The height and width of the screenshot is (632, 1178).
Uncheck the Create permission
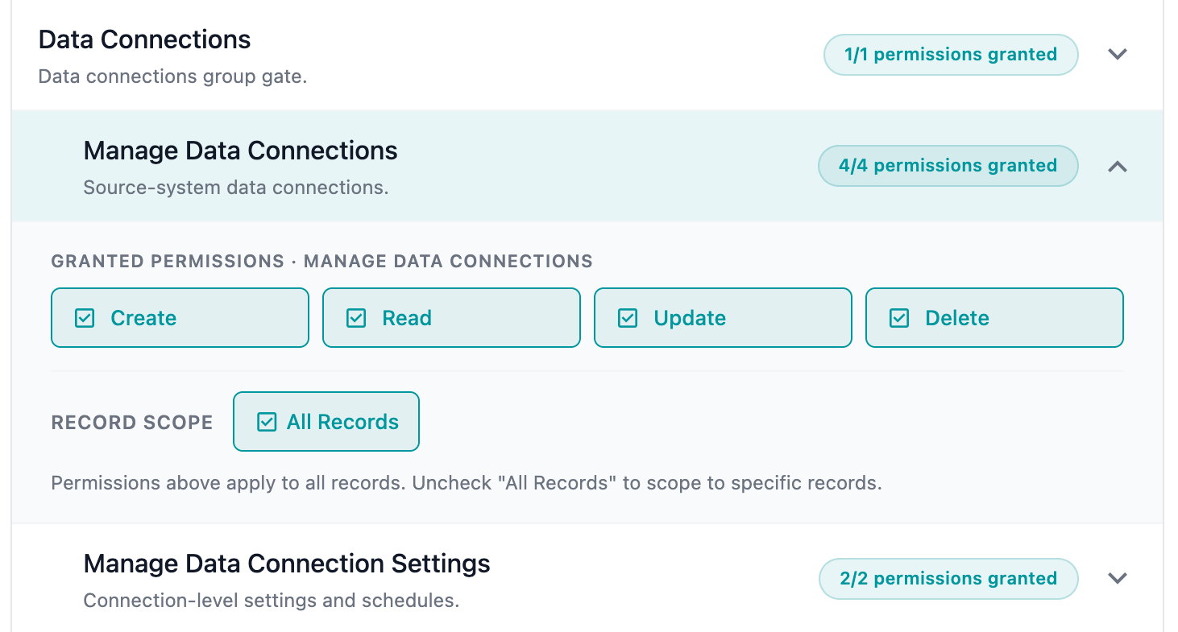pyautogui.click(x=180, y=318)
